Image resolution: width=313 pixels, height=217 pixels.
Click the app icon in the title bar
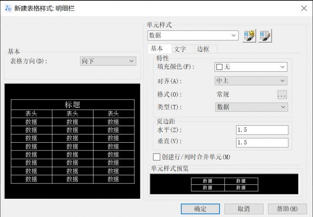(8, 8)
